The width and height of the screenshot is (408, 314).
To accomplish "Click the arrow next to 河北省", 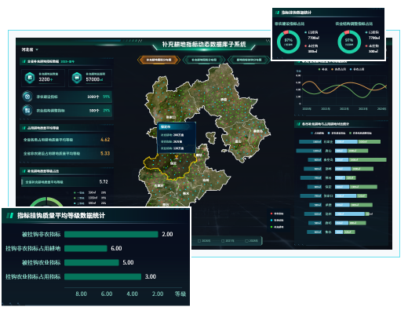I will 37,49.
